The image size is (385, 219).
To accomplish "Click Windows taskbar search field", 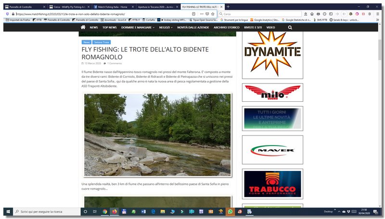I will point(47,211).
